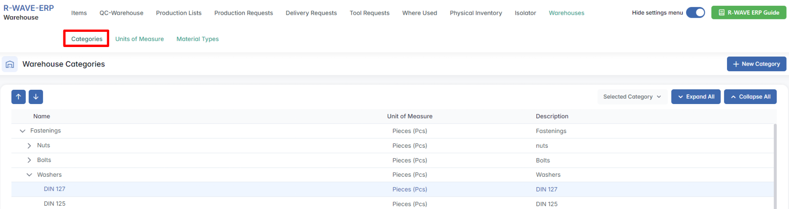Image resolution: width=789 pixels, height=209 pixels.
Task: Collapse the Washers subcategory
Action: [x=30, y=175]
